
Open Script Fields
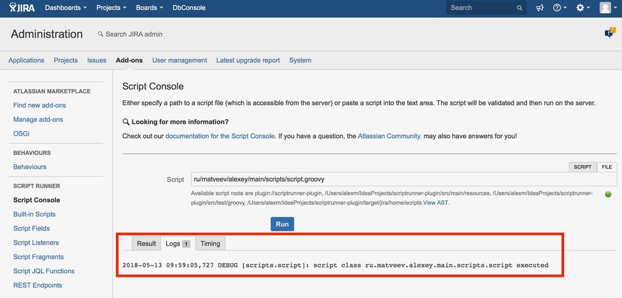coord(31,228)
